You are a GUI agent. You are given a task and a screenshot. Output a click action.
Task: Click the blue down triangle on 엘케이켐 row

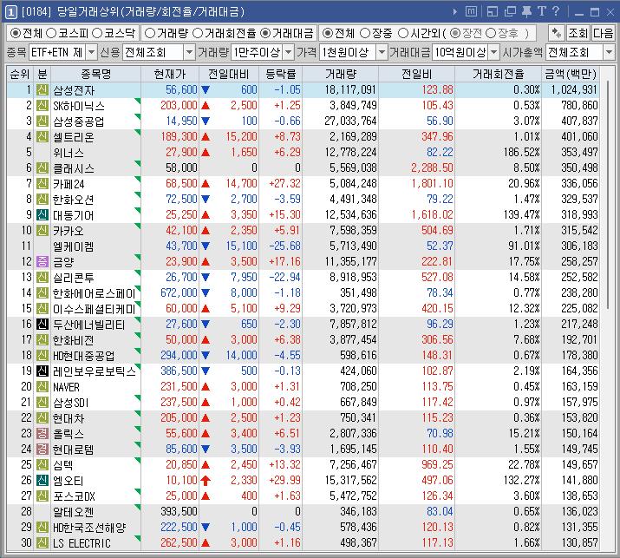(x=206, y=246)
